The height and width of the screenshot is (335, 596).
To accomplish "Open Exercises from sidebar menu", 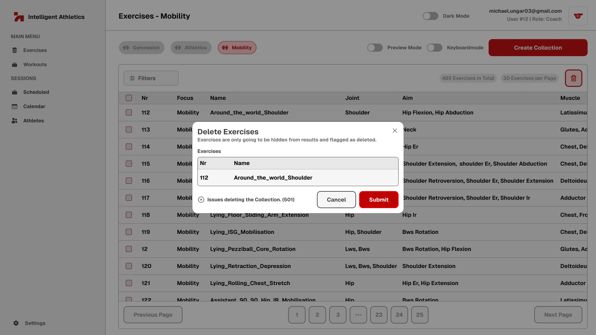I will 35,50.
